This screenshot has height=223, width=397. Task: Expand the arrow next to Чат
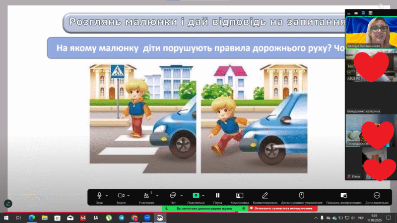click(181, 196)
